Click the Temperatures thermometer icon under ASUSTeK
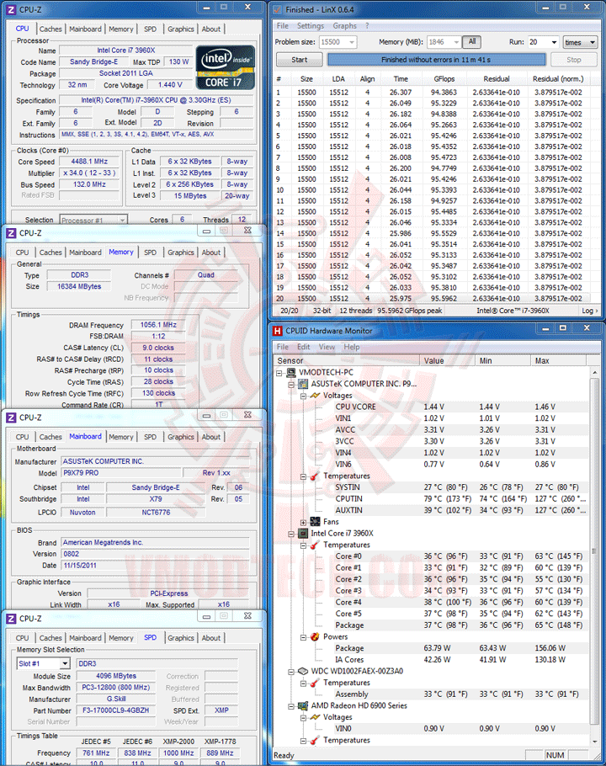Screen dimensions: 606x766 (315, 476)
